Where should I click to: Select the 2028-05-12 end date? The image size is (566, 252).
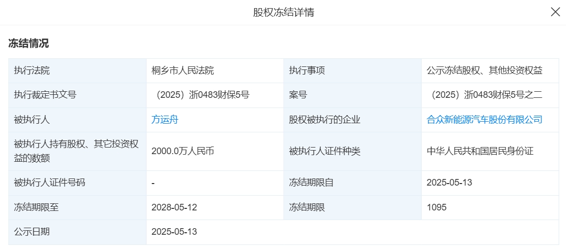(x=174, y=207)
